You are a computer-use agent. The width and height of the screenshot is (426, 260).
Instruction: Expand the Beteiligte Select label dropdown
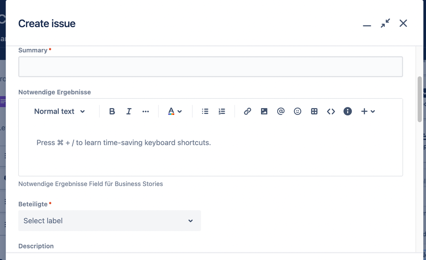110,221
